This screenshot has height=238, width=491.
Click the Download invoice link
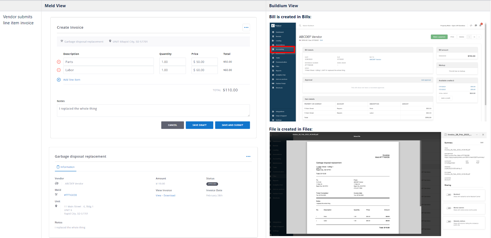[x=169, y=195]
